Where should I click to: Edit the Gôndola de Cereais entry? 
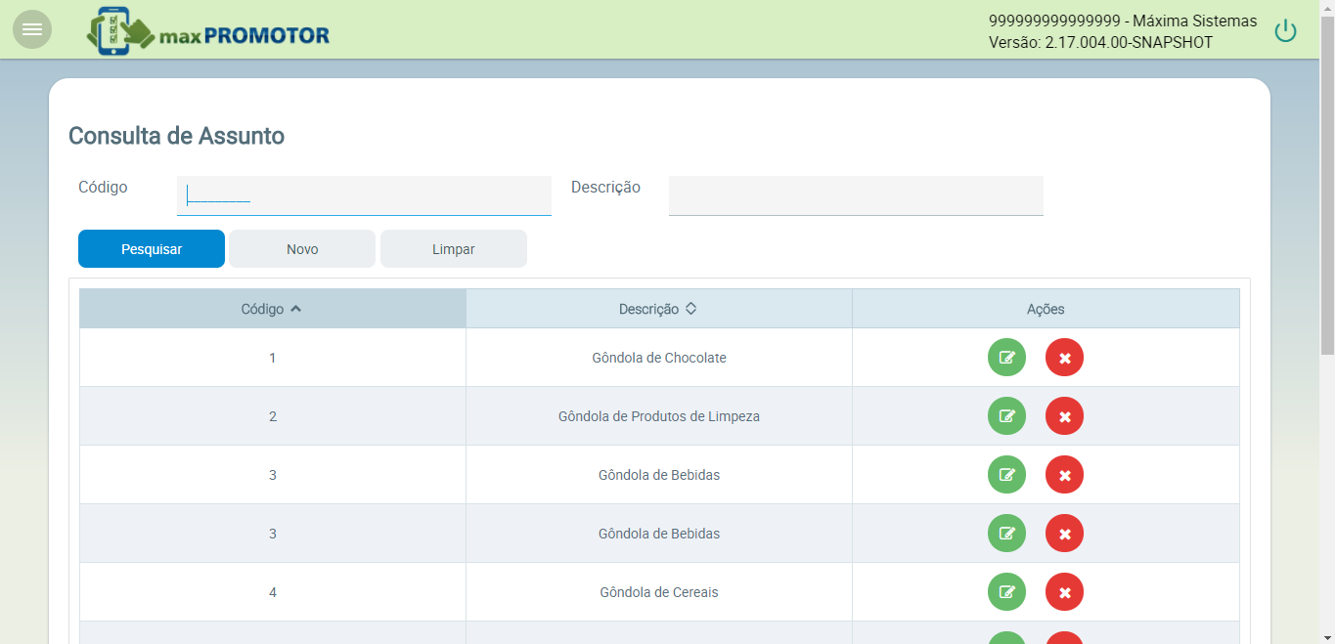tap(1006, 592)
